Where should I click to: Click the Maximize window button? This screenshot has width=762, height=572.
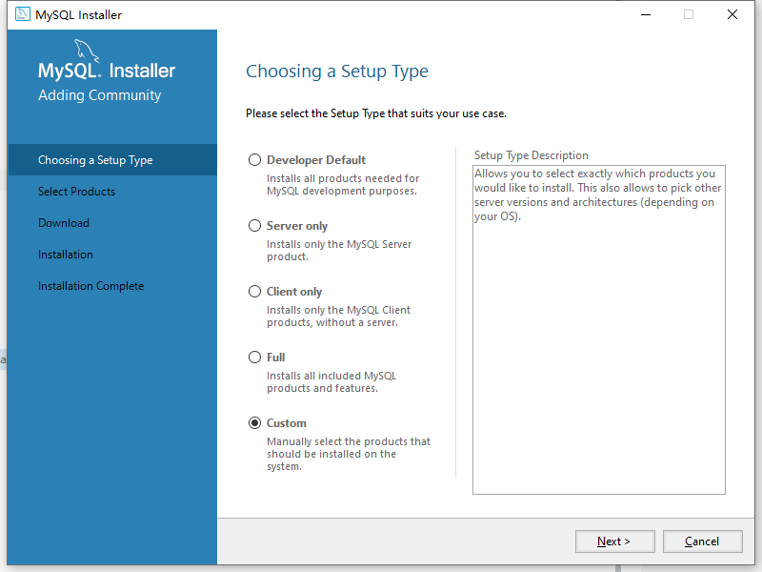[689, 14]
